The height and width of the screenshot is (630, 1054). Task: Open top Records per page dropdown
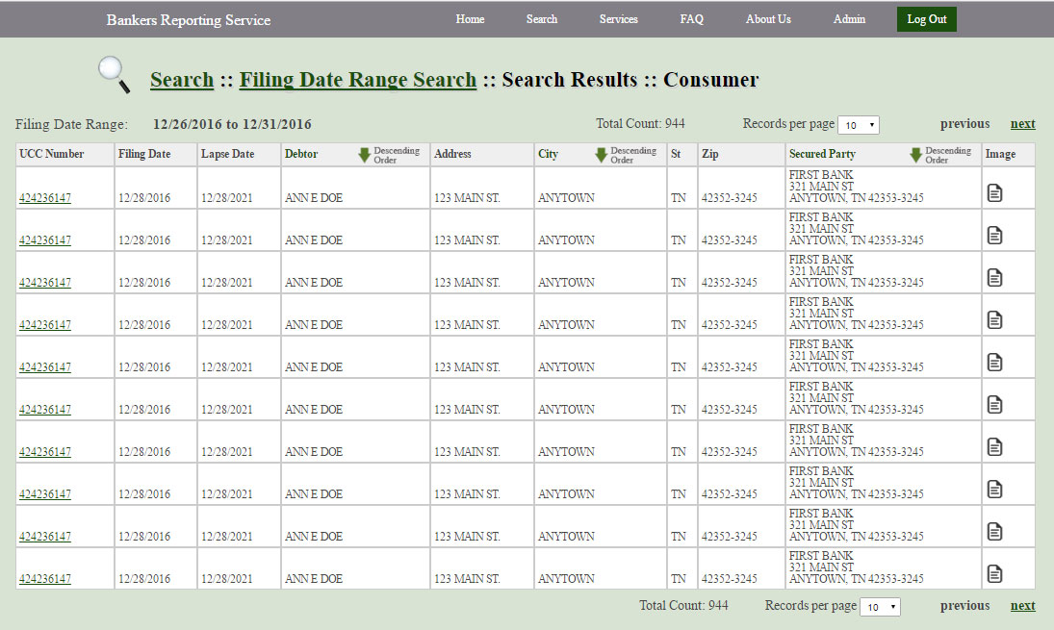pos(858,125)
